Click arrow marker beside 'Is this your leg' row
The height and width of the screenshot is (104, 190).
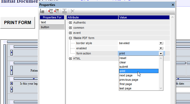point(11,83)
